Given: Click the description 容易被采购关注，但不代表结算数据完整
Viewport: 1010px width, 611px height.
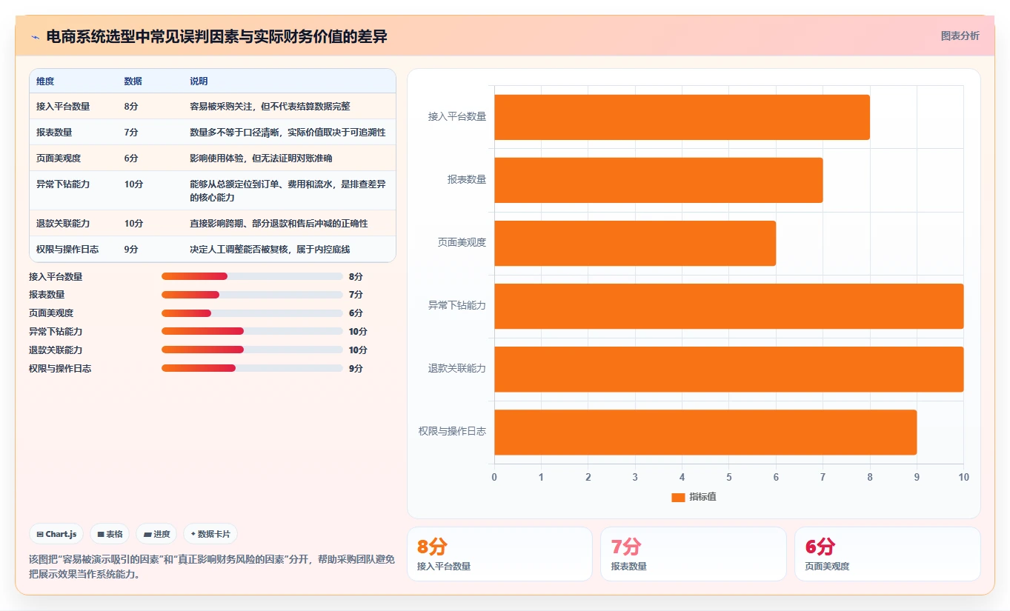Looking at the screenshot, I should point(270,107).
